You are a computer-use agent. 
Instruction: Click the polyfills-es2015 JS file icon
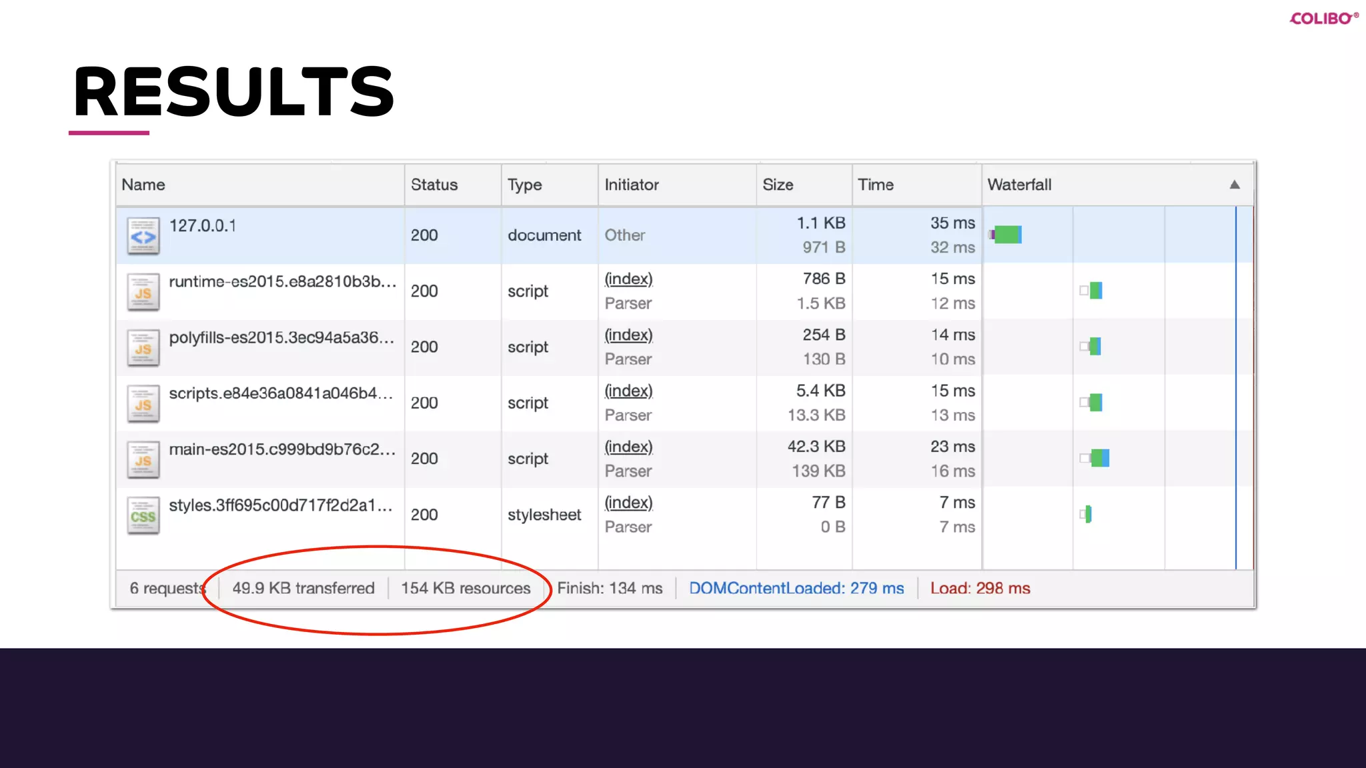(x=143, y=348)
